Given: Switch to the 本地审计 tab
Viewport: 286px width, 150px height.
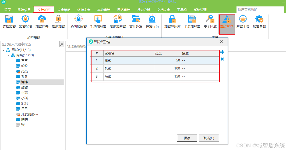Looking at the screenshot, I should click(104, 10).
